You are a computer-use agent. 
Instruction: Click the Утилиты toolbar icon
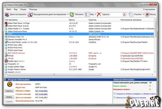[131, 14]
